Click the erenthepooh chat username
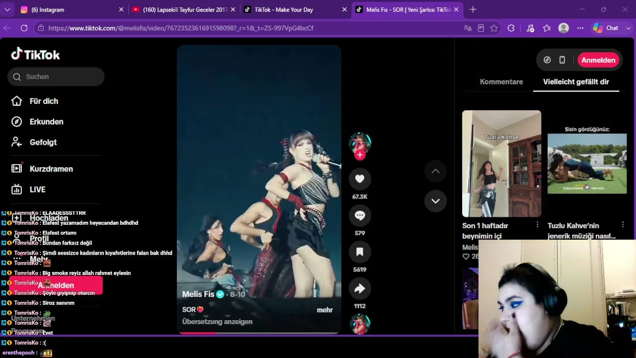 [19, 353]
